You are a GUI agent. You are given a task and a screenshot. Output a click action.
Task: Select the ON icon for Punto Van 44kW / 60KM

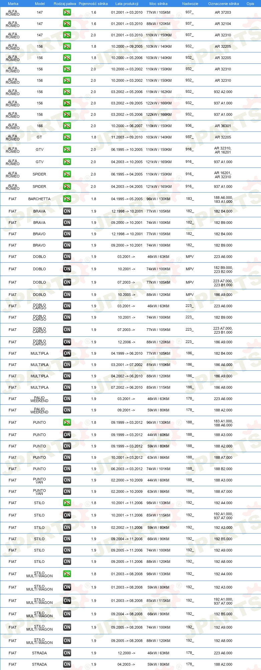tap(67, 480)
